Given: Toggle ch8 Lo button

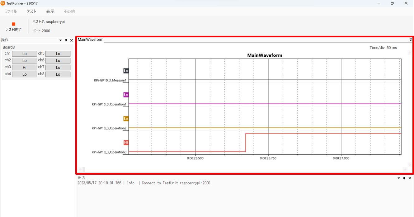Looking at the screenshot, I should (58, 74).
